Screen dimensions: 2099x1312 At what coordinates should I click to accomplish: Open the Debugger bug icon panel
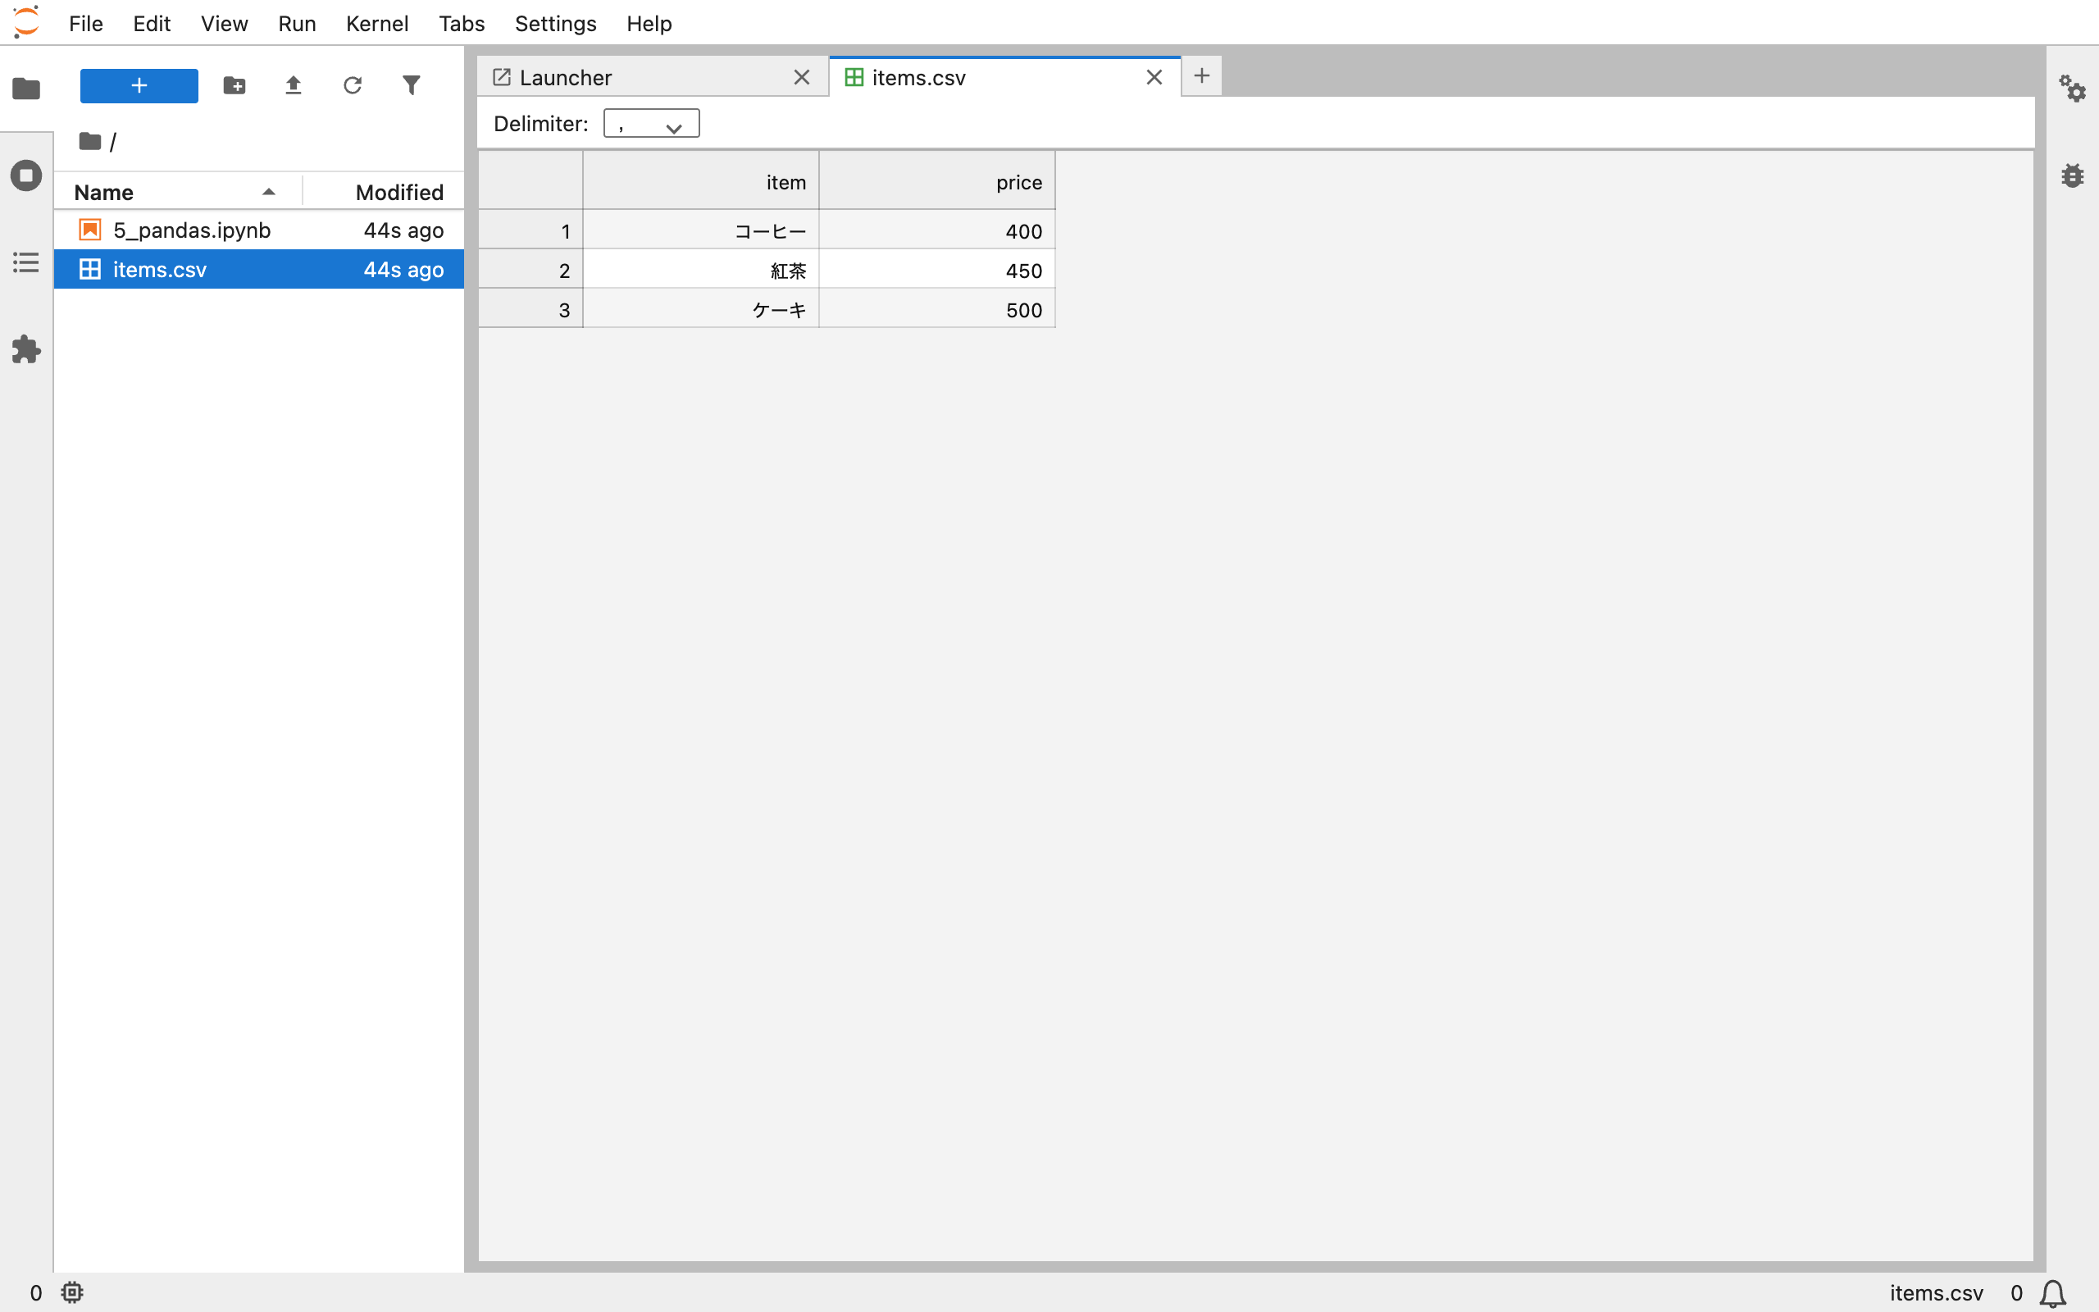(2072, 175)
